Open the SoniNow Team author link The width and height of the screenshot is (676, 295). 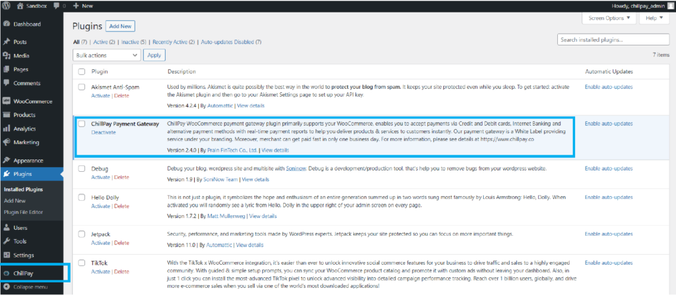tap(220, 179)
